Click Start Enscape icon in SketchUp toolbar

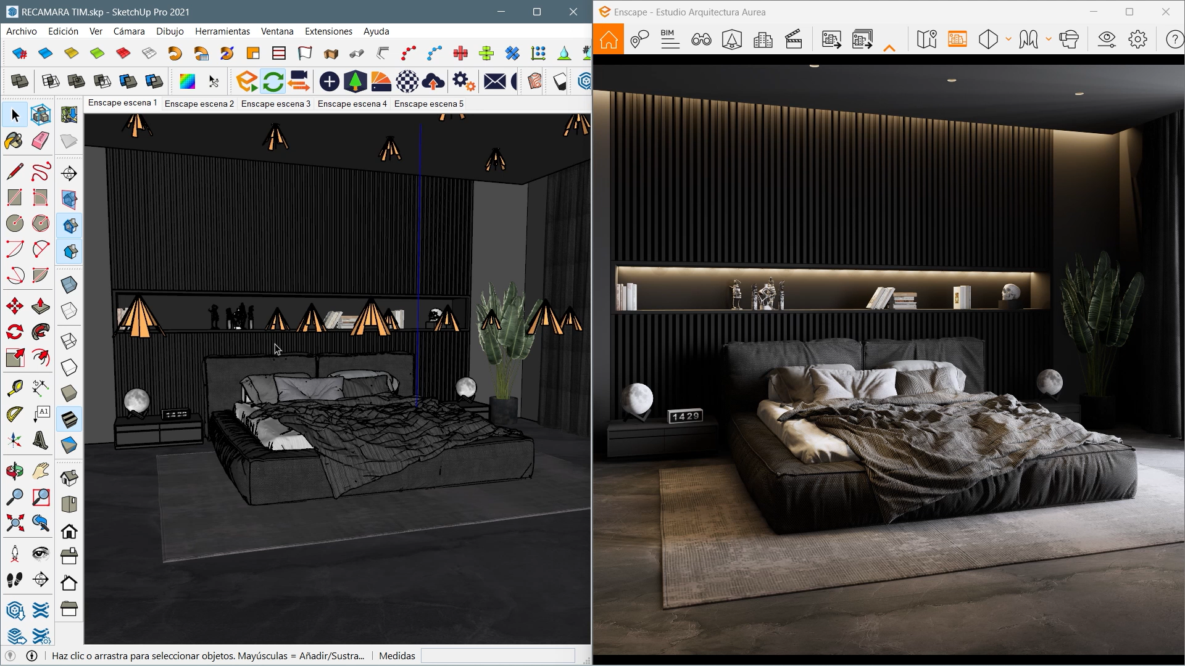click(x=247, y=81)
